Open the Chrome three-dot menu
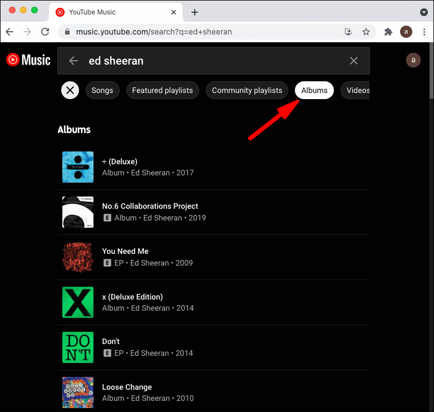This screenshot has height=412, width=434. [424, 32]
